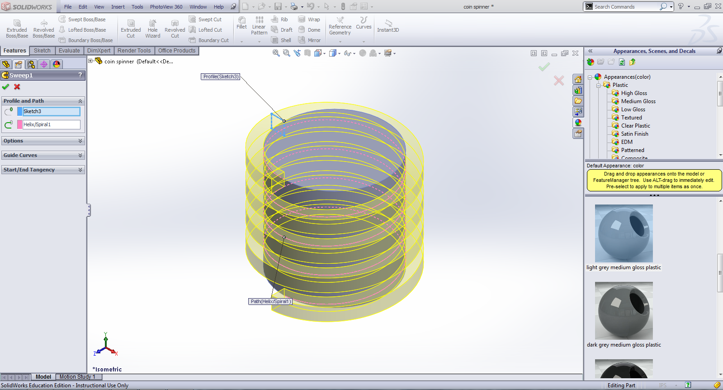
Task: Click the Profile(Sketch3) callout label
Action: tap(221, 77)
